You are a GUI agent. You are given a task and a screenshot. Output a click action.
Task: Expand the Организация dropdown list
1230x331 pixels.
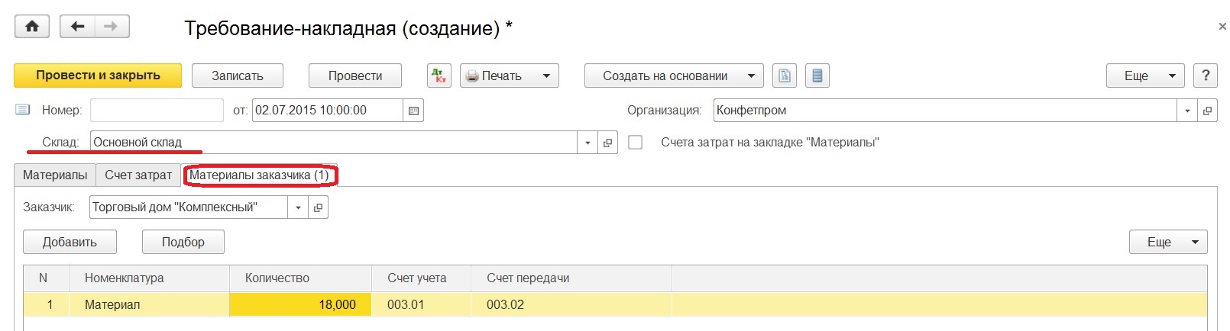pos(1187,111)
